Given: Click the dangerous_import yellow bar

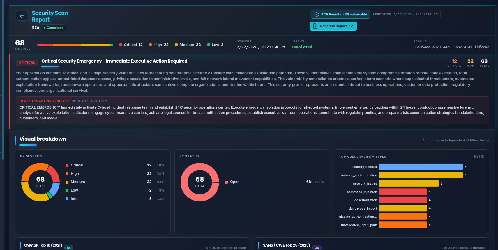Looking at the screenshot, I should click(403, 208).
